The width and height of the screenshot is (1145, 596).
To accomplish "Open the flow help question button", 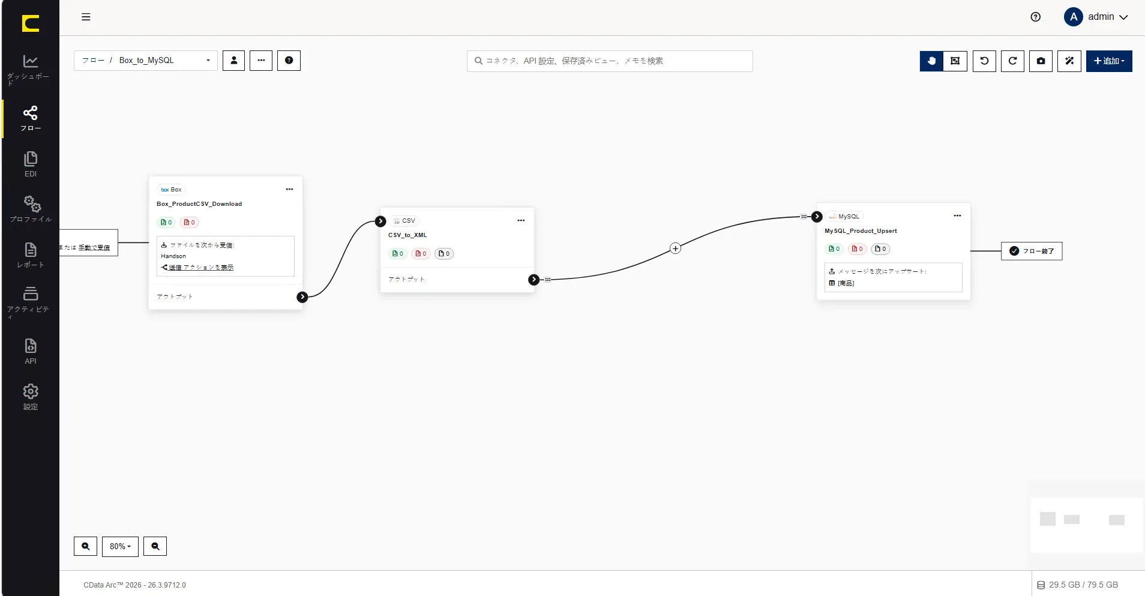I will click(289, 61).
